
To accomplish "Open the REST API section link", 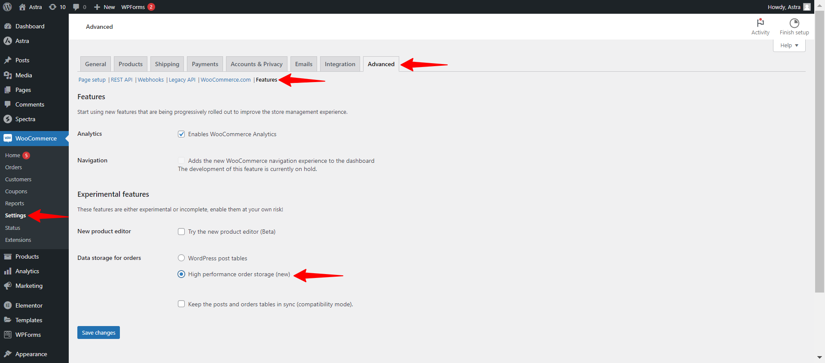I will [122, 80].
